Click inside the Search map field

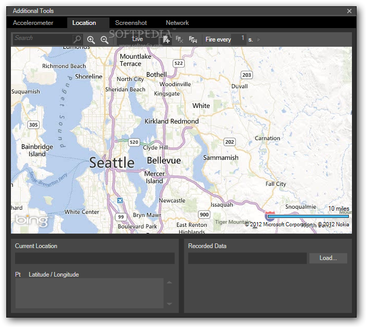pyautogui.click(x=43, y=39)
